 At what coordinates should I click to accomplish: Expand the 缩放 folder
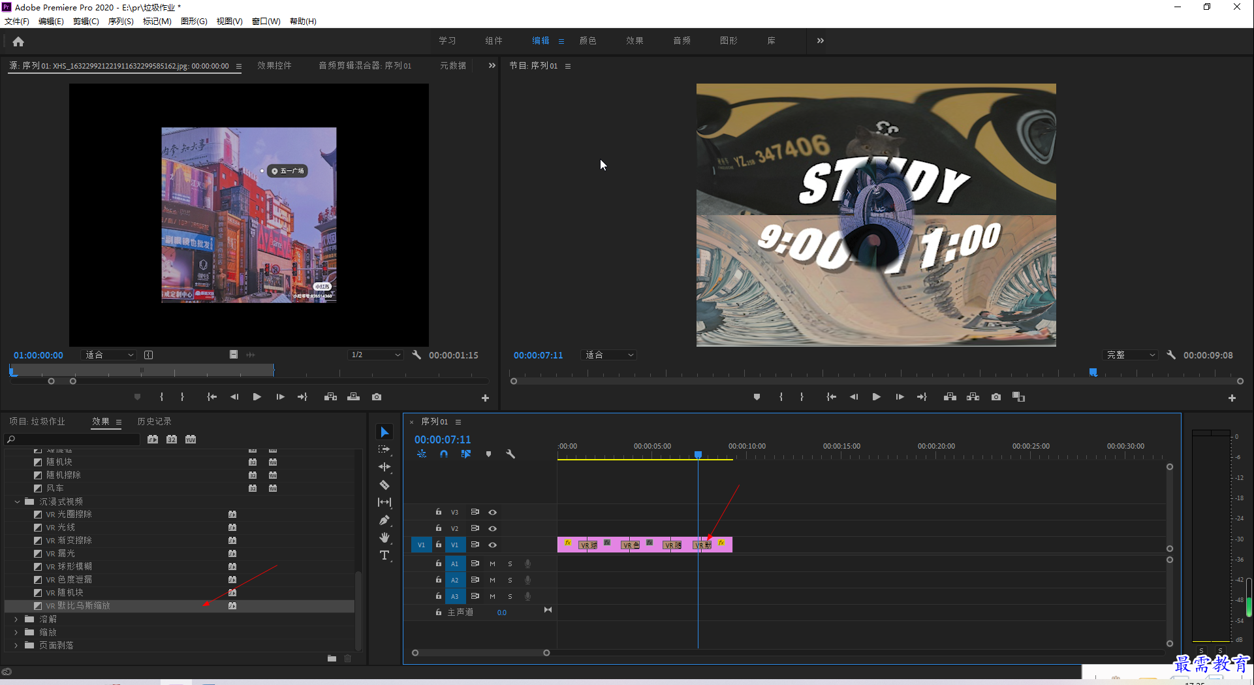click(16, 632)
